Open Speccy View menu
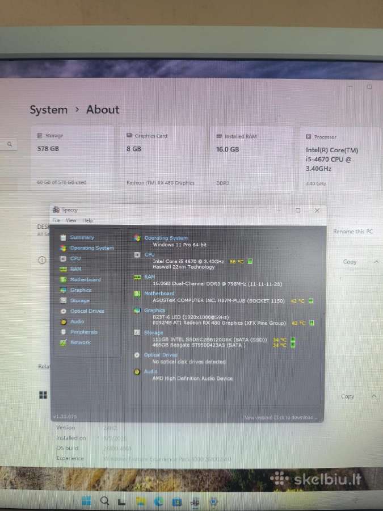 pos(71,220)
